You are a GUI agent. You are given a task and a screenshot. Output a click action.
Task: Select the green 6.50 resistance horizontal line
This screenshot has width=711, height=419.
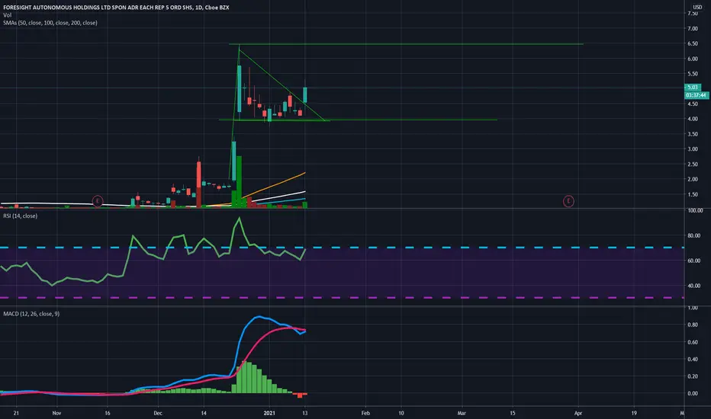[x=406, y=44]
